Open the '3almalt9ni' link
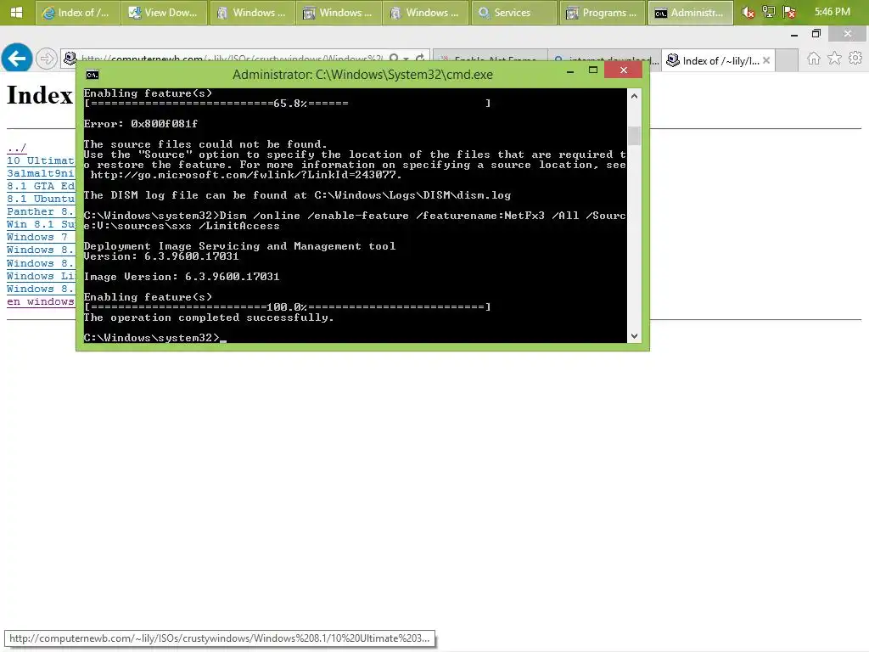The width and height of the screenshot is (869, 652). click(x=41, y=173)
